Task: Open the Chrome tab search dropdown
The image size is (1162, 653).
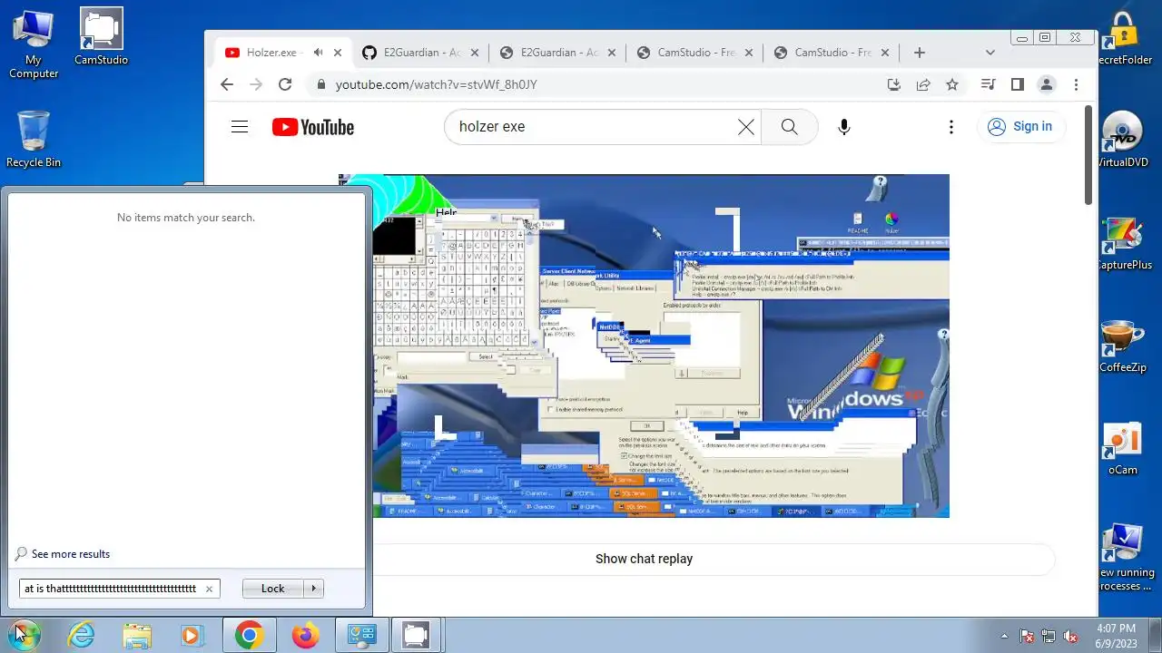Action: 990,53
